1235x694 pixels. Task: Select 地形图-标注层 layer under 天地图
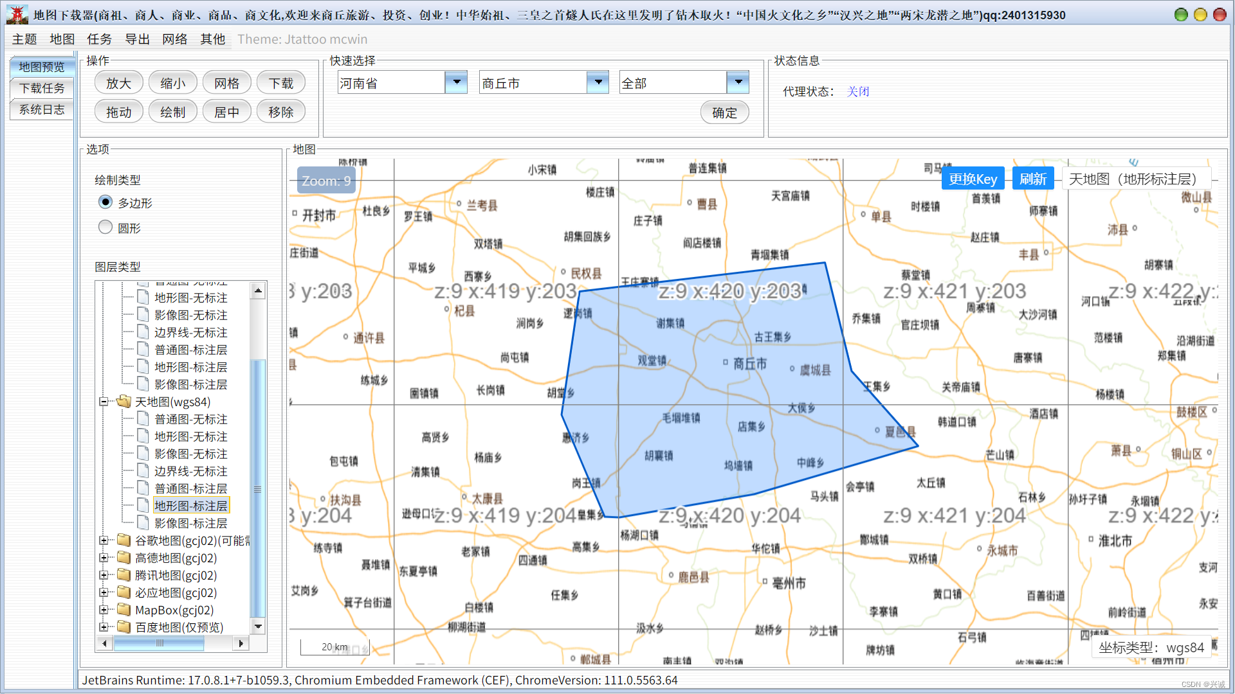tap(190, 506)
